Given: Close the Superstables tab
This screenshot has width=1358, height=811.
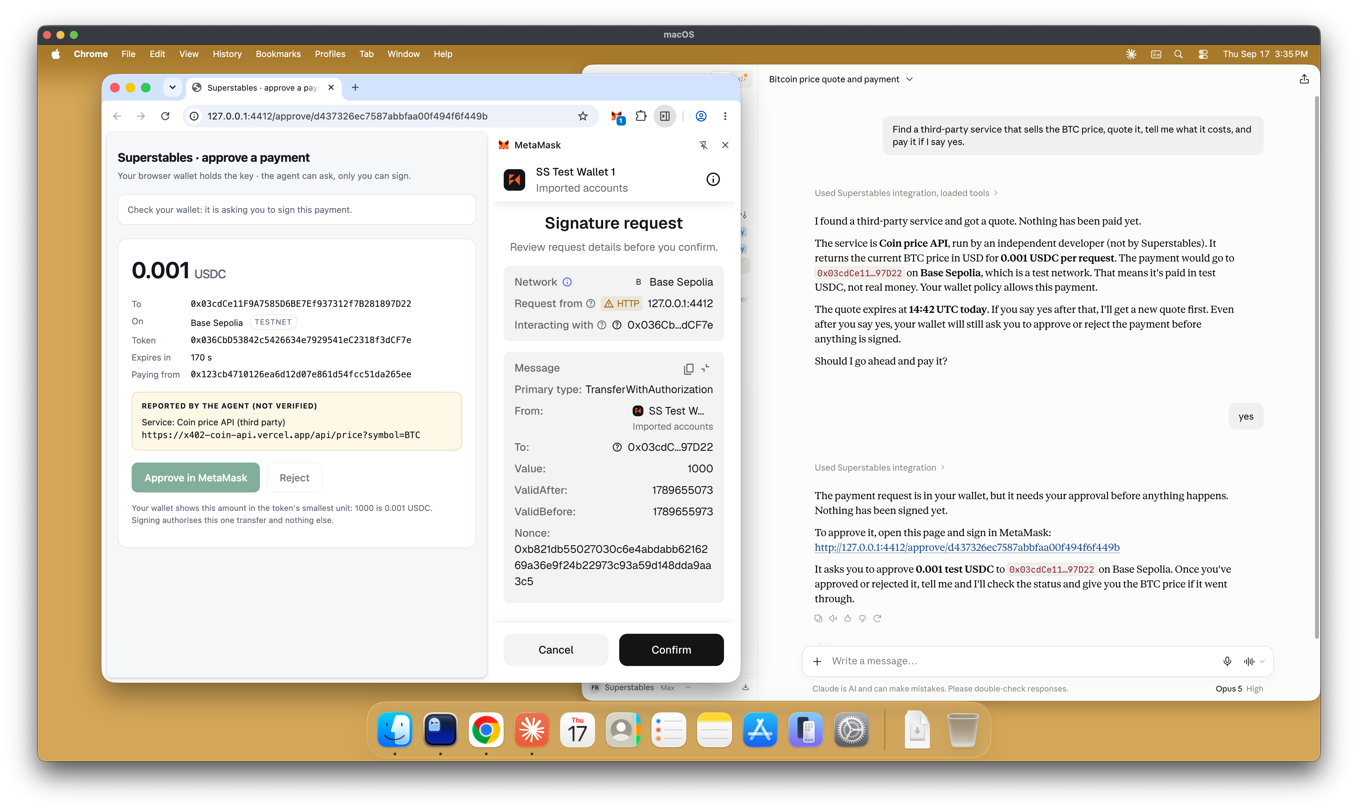Looking at the screenshot, I should 331,87.
